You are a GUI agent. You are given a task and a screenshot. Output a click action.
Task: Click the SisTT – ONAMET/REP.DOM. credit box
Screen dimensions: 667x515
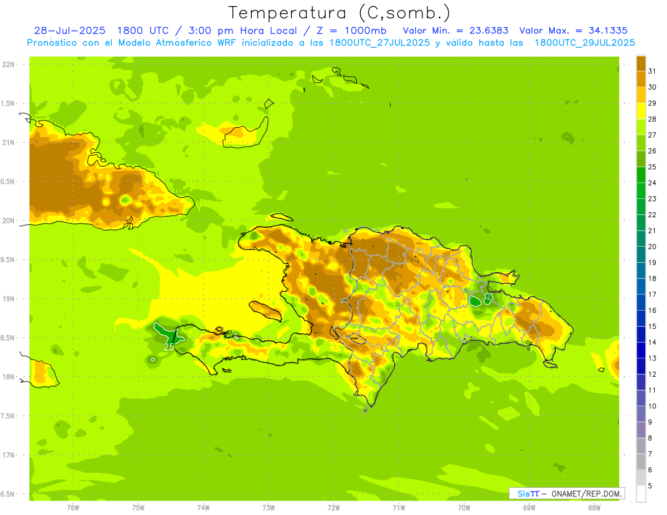pos(566,493)
